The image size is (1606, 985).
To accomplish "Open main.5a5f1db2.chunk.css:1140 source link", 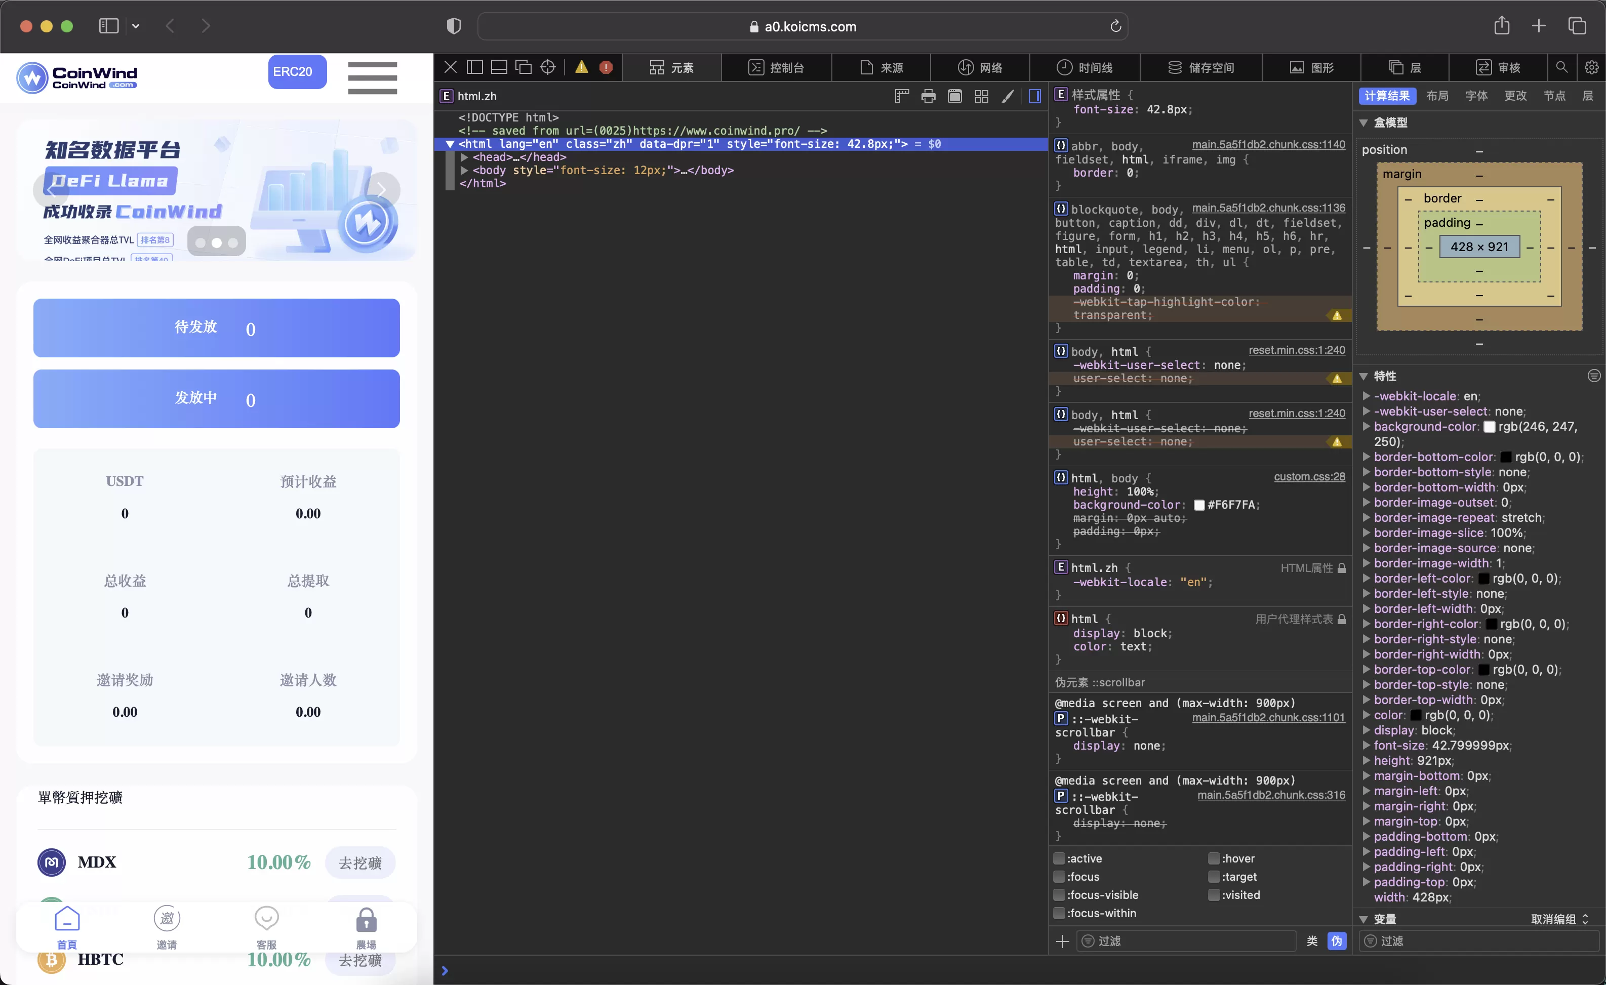I will [x=1268, y=145].
